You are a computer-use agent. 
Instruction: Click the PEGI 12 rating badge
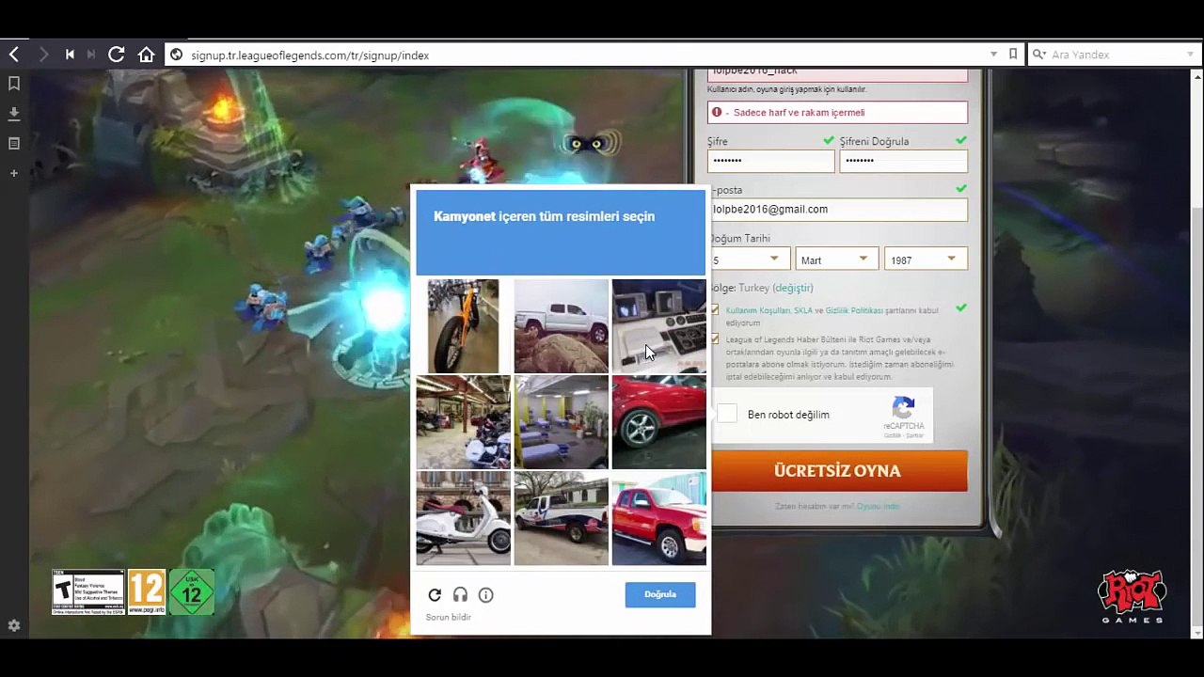pyautogui.click(x=147, y=592)
